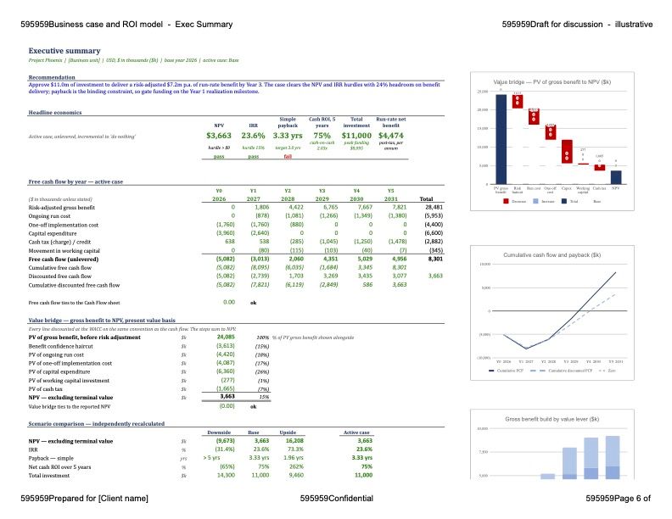The image size is (672, 519).
Task: Click the gross benefit total 28,481
Action: coord(434,207)
